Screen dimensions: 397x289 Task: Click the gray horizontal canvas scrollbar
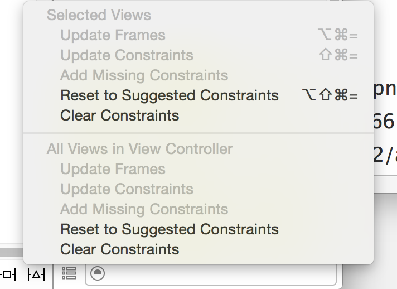point(12,252)
